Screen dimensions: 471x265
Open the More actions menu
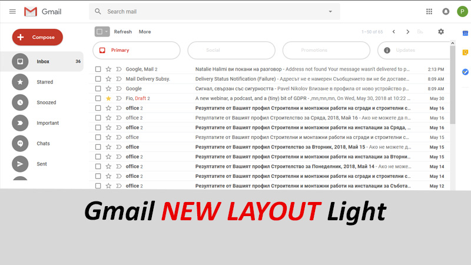(x=145, y=32)
